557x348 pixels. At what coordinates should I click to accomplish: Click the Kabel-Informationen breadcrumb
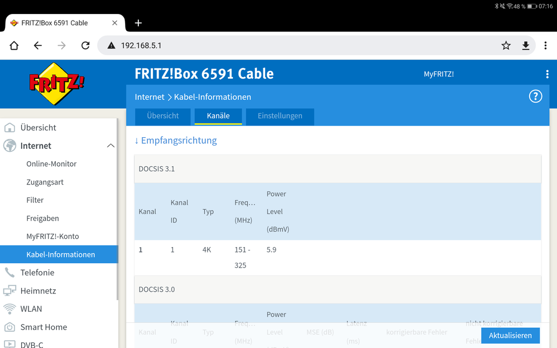213,97
